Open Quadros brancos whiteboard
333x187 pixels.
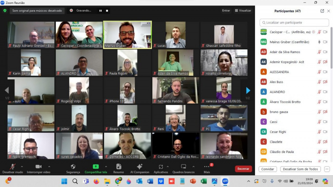(183, 167)
